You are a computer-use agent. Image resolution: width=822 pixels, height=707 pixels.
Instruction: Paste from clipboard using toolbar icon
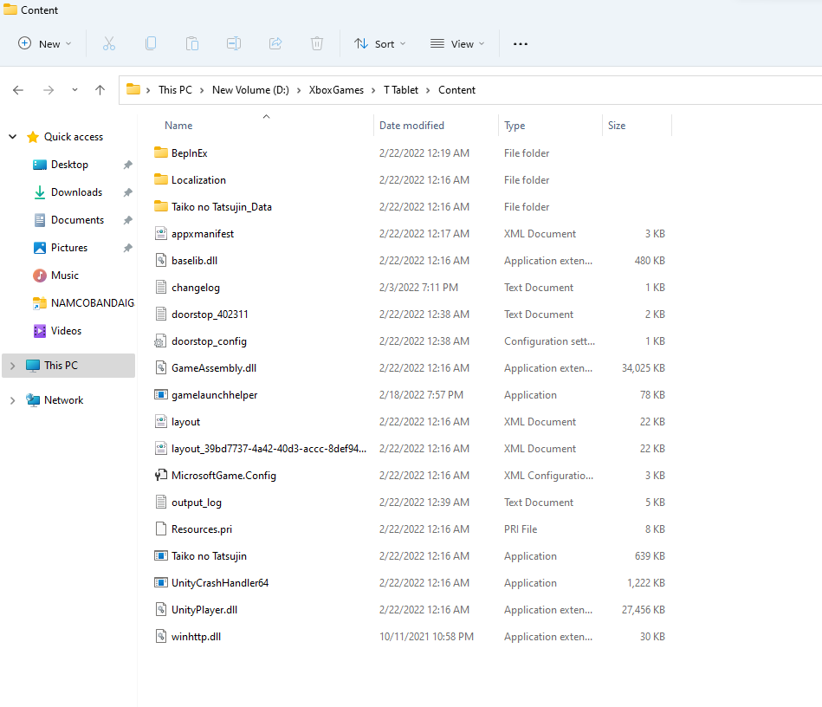coord(191,43)
